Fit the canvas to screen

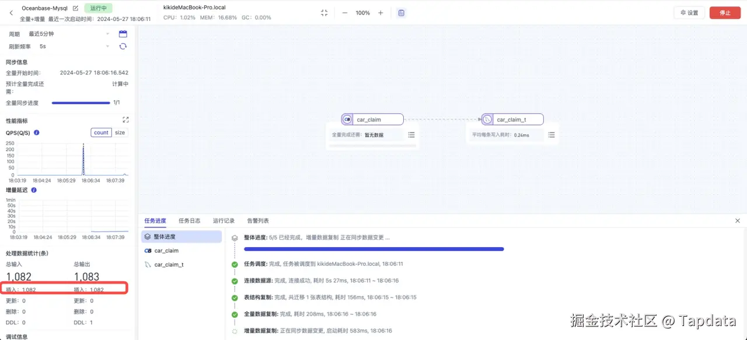click(x=324, y=13)
